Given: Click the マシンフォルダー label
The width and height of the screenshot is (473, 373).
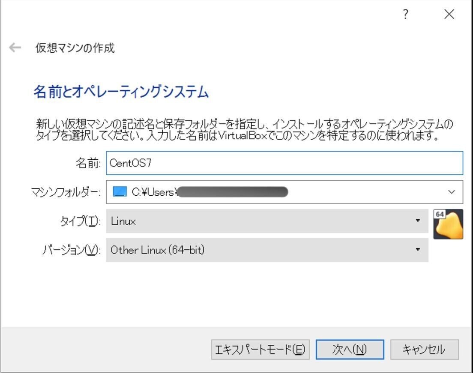Looking at the screenshot, I should coord(66,192).
